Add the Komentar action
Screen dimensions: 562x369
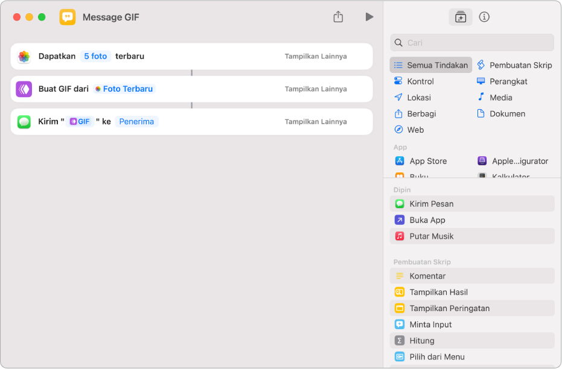pos(472,276)
